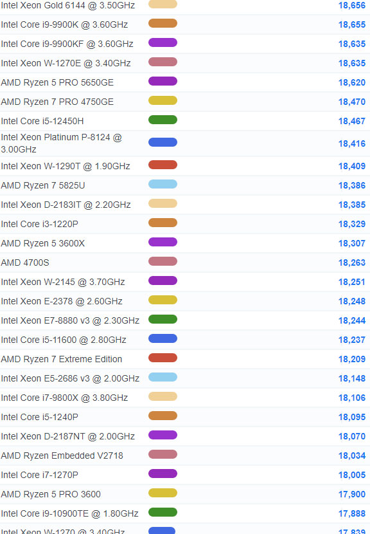Click score 18,467 value
Screen dimensions: 370x534
coord(352,121)
